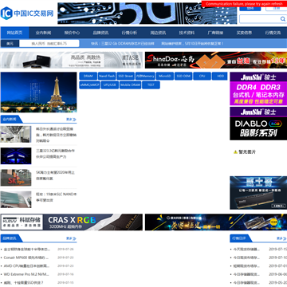The height and width of the screenshot is (287, 287).
Task: Select the UFS/USB category button
Action: [x=110, y=85]
